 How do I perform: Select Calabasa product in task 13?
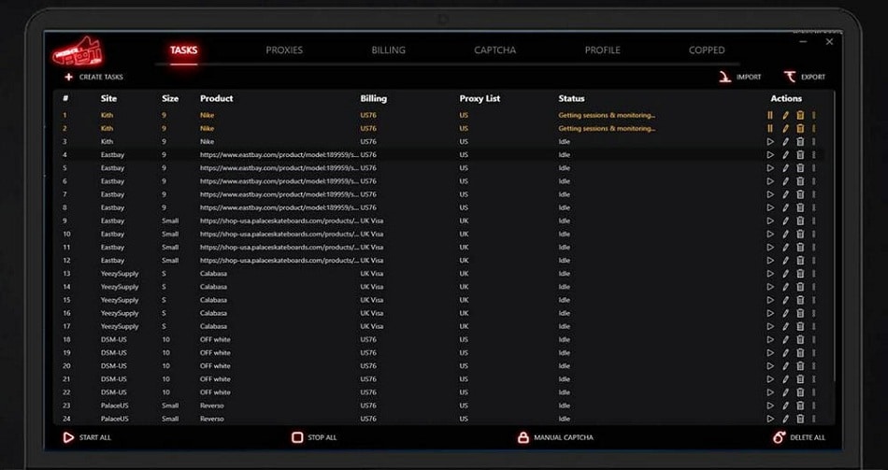pos(213,274)
